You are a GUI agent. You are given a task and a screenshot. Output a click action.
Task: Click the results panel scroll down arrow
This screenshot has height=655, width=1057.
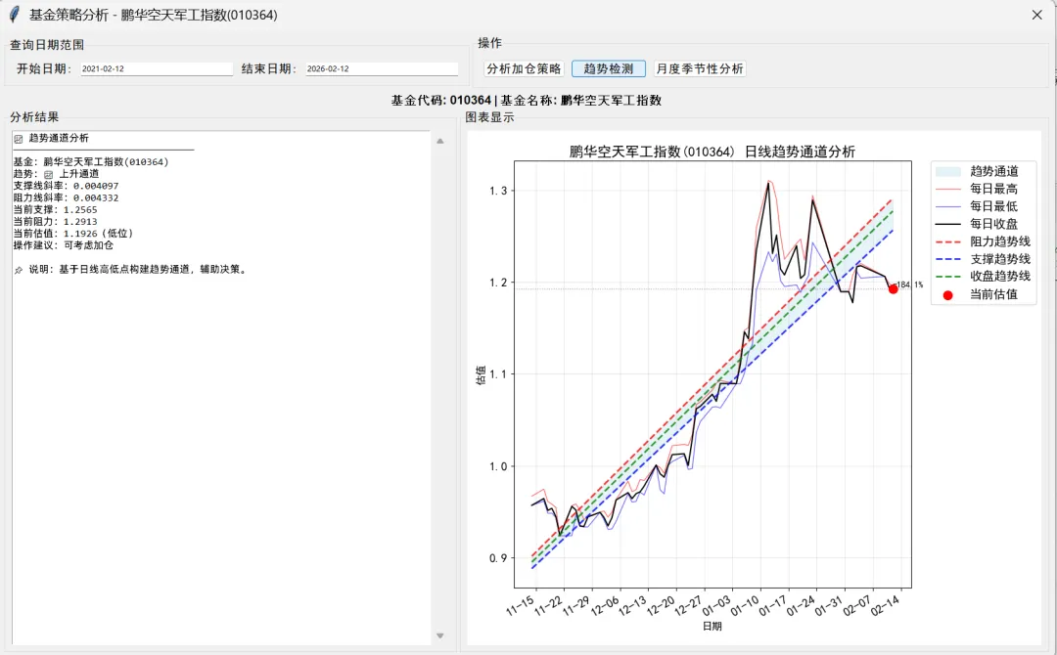coord(440,635)
